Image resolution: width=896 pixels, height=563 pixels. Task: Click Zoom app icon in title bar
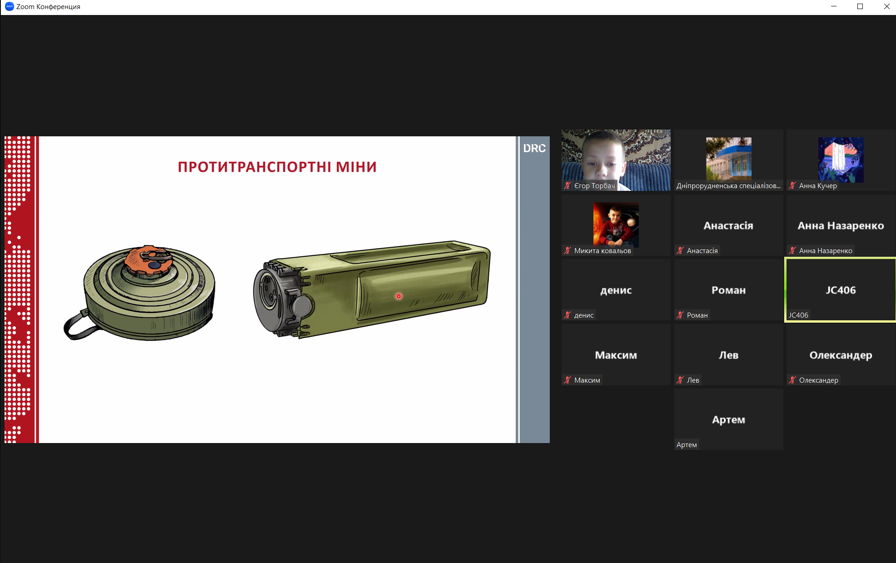(x=9, y=6)
